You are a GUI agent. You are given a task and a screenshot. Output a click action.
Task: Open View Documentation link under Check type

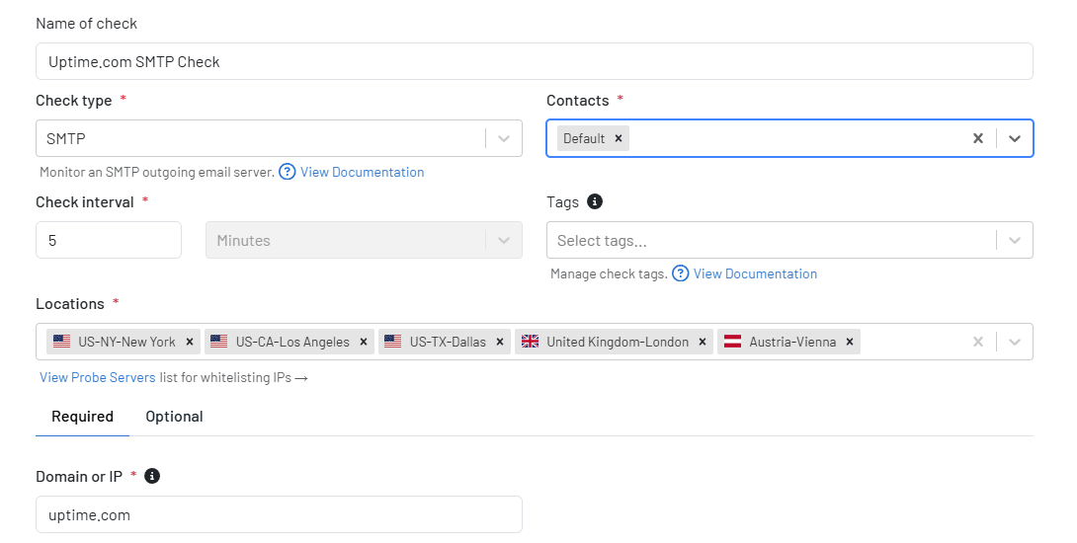point(362,173)
